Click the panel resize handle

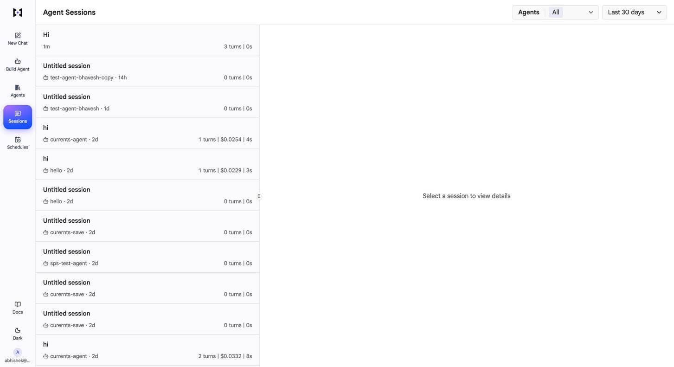[x=259, y=196]
